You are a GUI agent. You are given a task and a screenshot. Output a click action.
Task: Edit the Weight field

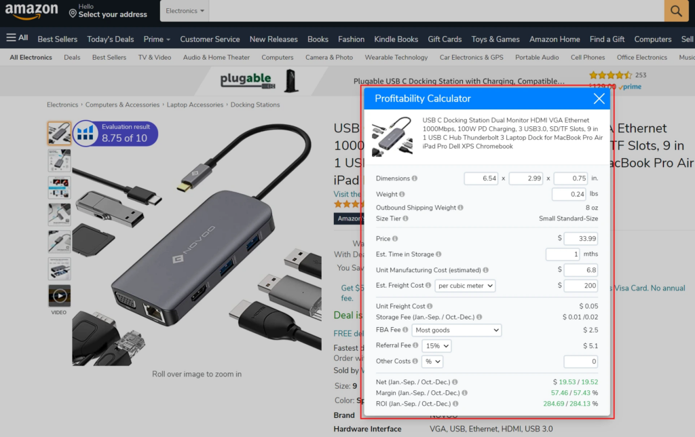click(569, 194)
